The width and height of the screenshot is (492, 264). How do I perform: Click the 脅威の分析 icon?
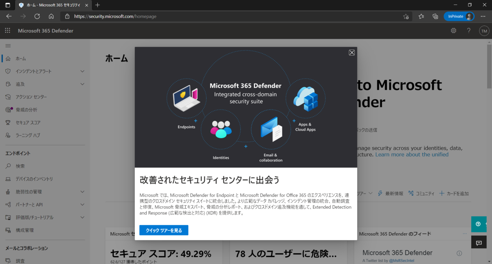[x=8, y=109]
